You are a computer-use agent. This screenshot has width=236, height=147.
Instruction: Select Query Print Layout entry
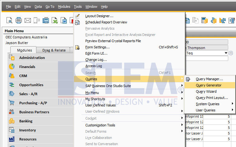click(210, 98)
